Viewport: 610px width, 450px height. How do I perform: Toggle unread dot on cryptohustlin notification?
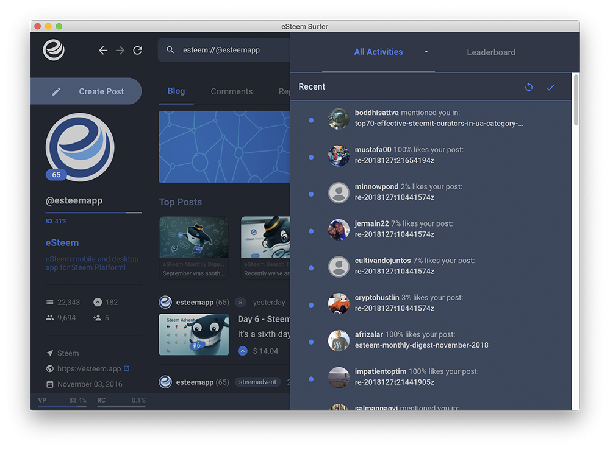[x=311, y=305]
